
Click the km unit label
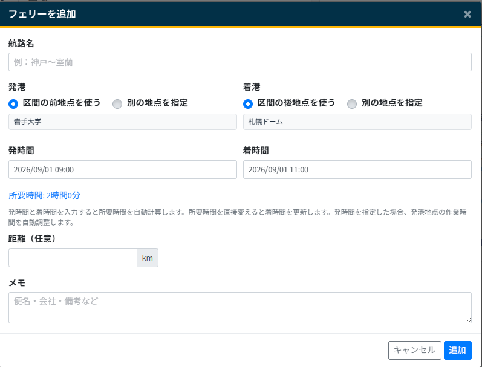tap(147, 258)
